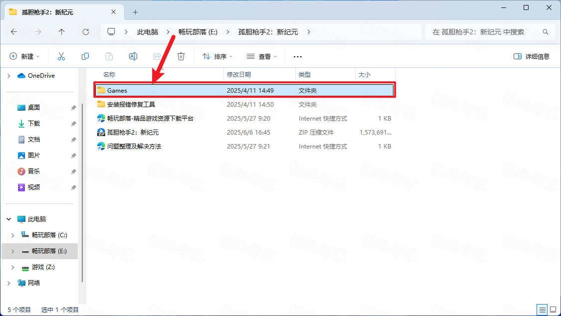Go forward with the right arrow
Image resolution: width=561 pixels, height=316 pixels.
pos(37,32)
